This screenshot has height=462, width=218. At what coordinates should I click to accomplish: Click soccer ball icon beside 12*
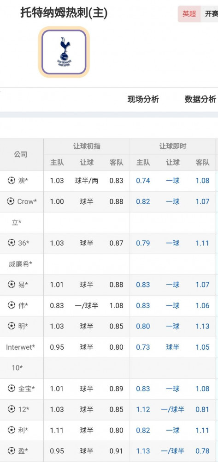(12, 409)
